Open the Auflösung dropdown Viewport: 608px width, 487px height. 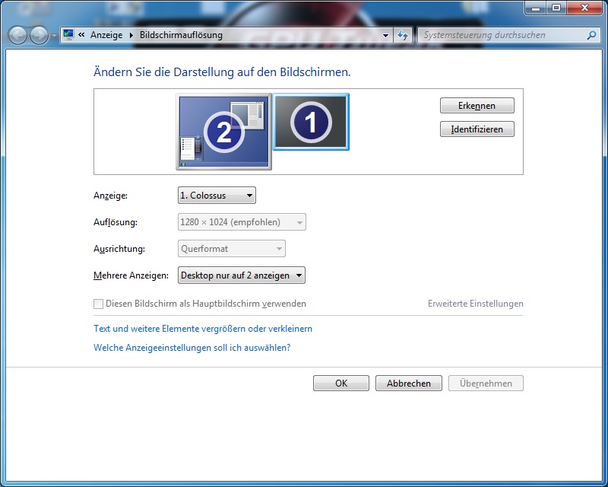pyautogui.click(x=242, y=222)
